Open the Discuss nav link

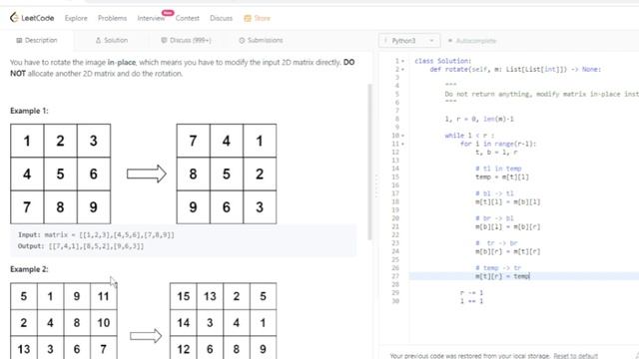[x=221, y=18]
